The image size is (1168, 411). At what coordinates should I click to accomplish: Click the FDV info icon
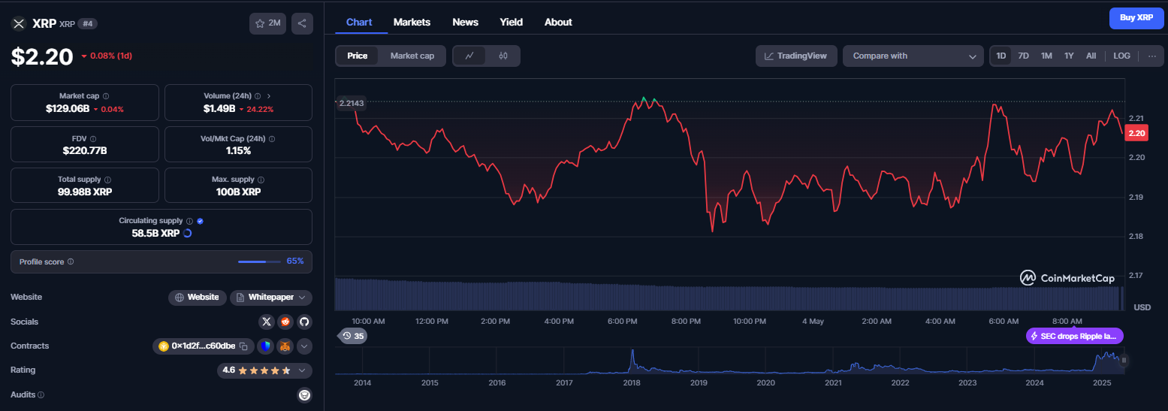coord(92,139)
